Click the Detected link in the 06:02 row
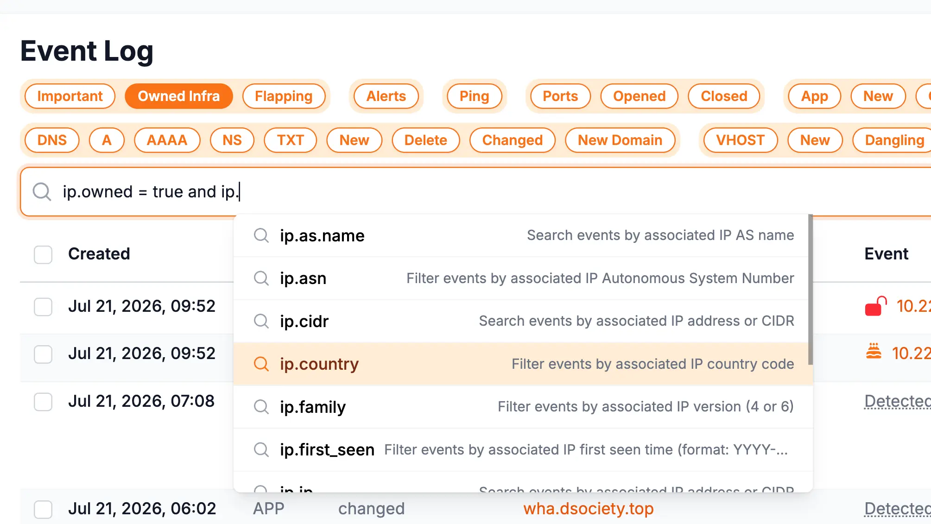This screenshot has width=931, height=524. [898, 509]
